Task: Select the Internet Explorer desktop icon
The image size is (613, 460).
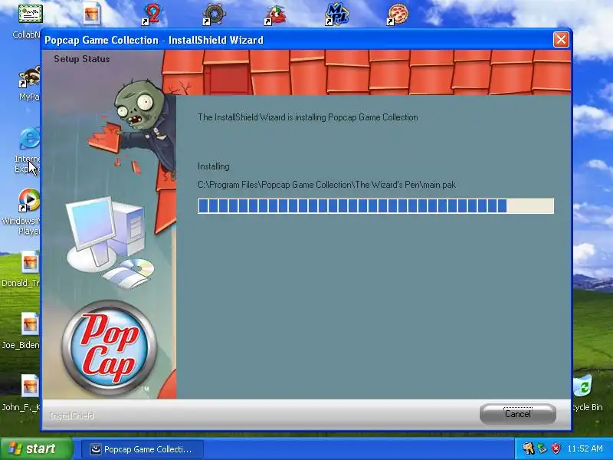Action: (28, 149)
